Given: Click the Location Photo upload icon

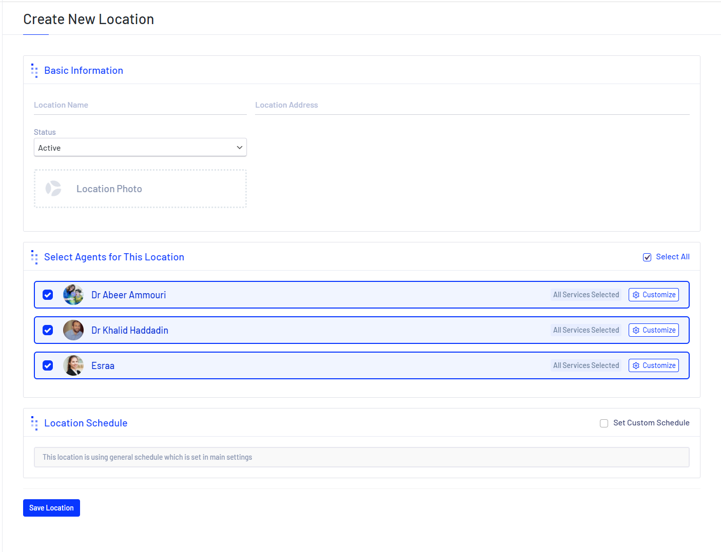Looking at the screenshot, I should click(x=53, y=189).
